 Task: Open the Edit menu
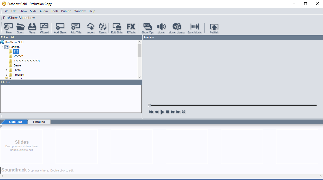[14, 11]
